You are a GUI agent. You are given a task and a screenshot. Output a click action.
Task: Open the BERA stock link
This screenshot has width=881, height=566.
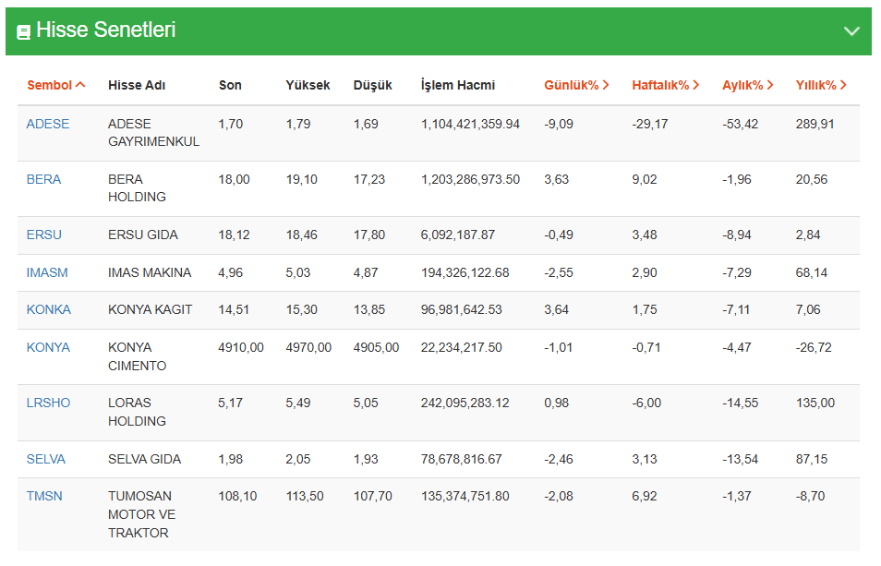[x=43, y=179]
